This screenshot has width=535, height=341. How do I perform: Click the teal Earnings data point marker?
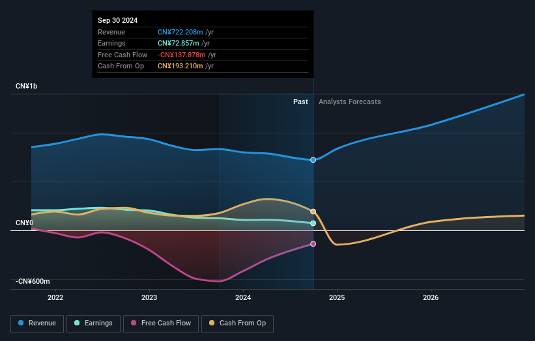click(x=313, y=223)
